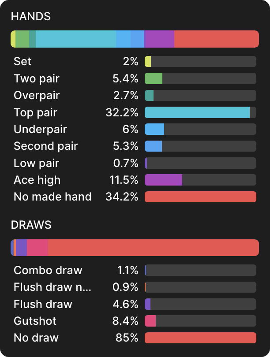This screenshot has width=270, height=357.
Task: Select the Low pair row
Action: point(36,163)
